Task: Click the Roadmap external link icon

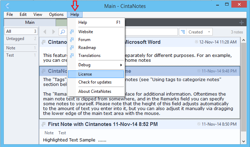Action: tap(72, 48)
